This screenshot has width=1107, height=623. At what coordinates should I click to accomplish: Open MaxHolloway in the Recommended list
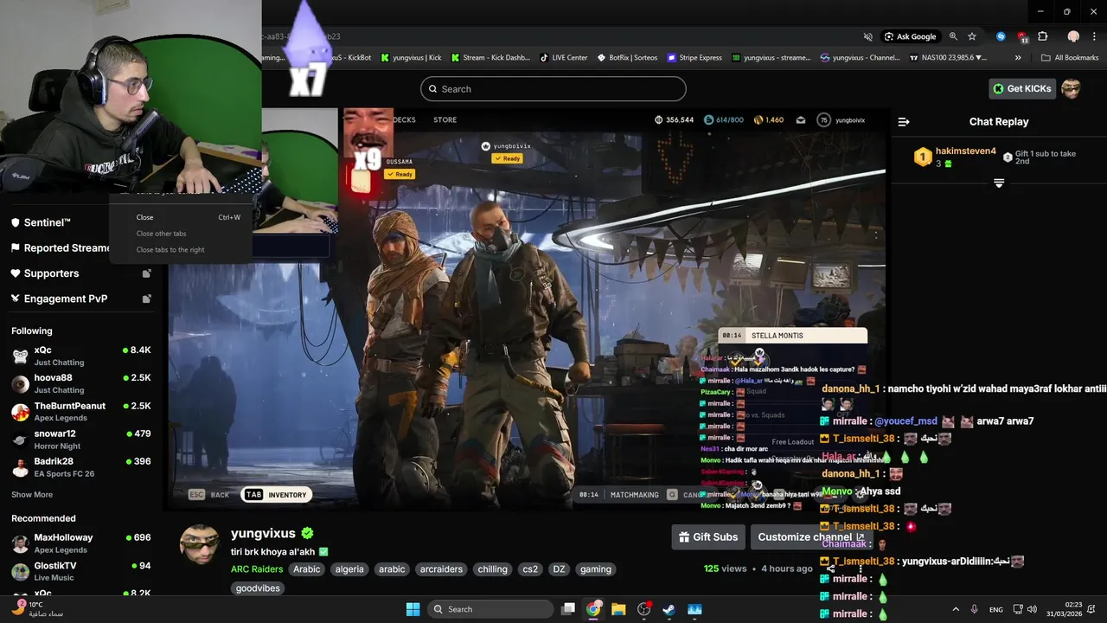[x=81, y=543]
